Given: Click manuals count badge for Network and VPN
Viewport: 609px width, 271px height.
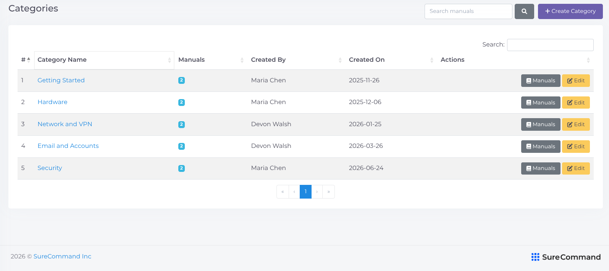Looking at the screenshot, I should tap(181, 124).
